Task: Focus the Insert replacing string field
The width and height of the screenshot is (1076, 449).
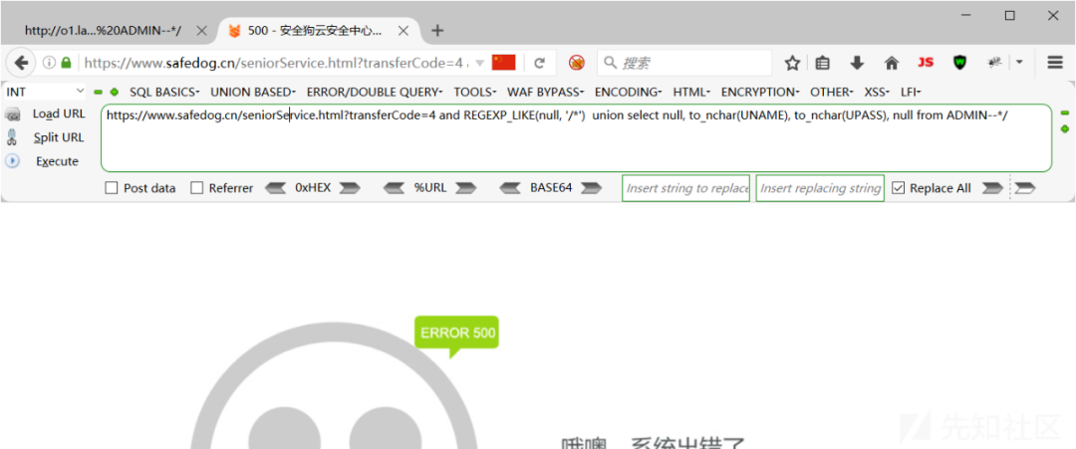Action: coord(820,188)
